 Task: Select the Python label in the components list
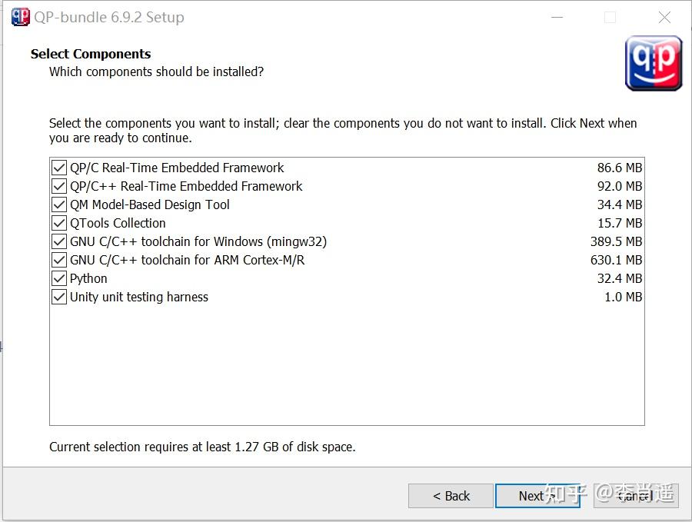click(x=88, y=278)
